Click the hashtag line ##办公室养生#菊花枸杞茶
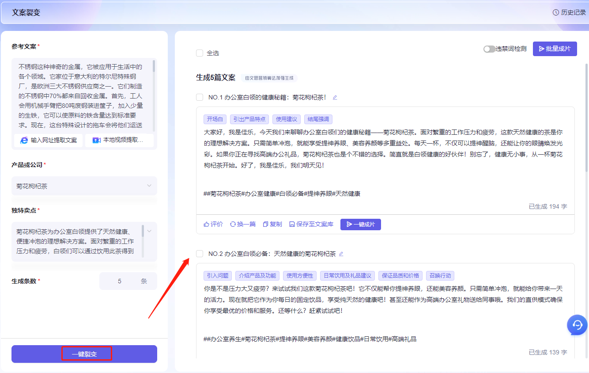This screenshot has width=589, height=373. (x=310, y=339)
